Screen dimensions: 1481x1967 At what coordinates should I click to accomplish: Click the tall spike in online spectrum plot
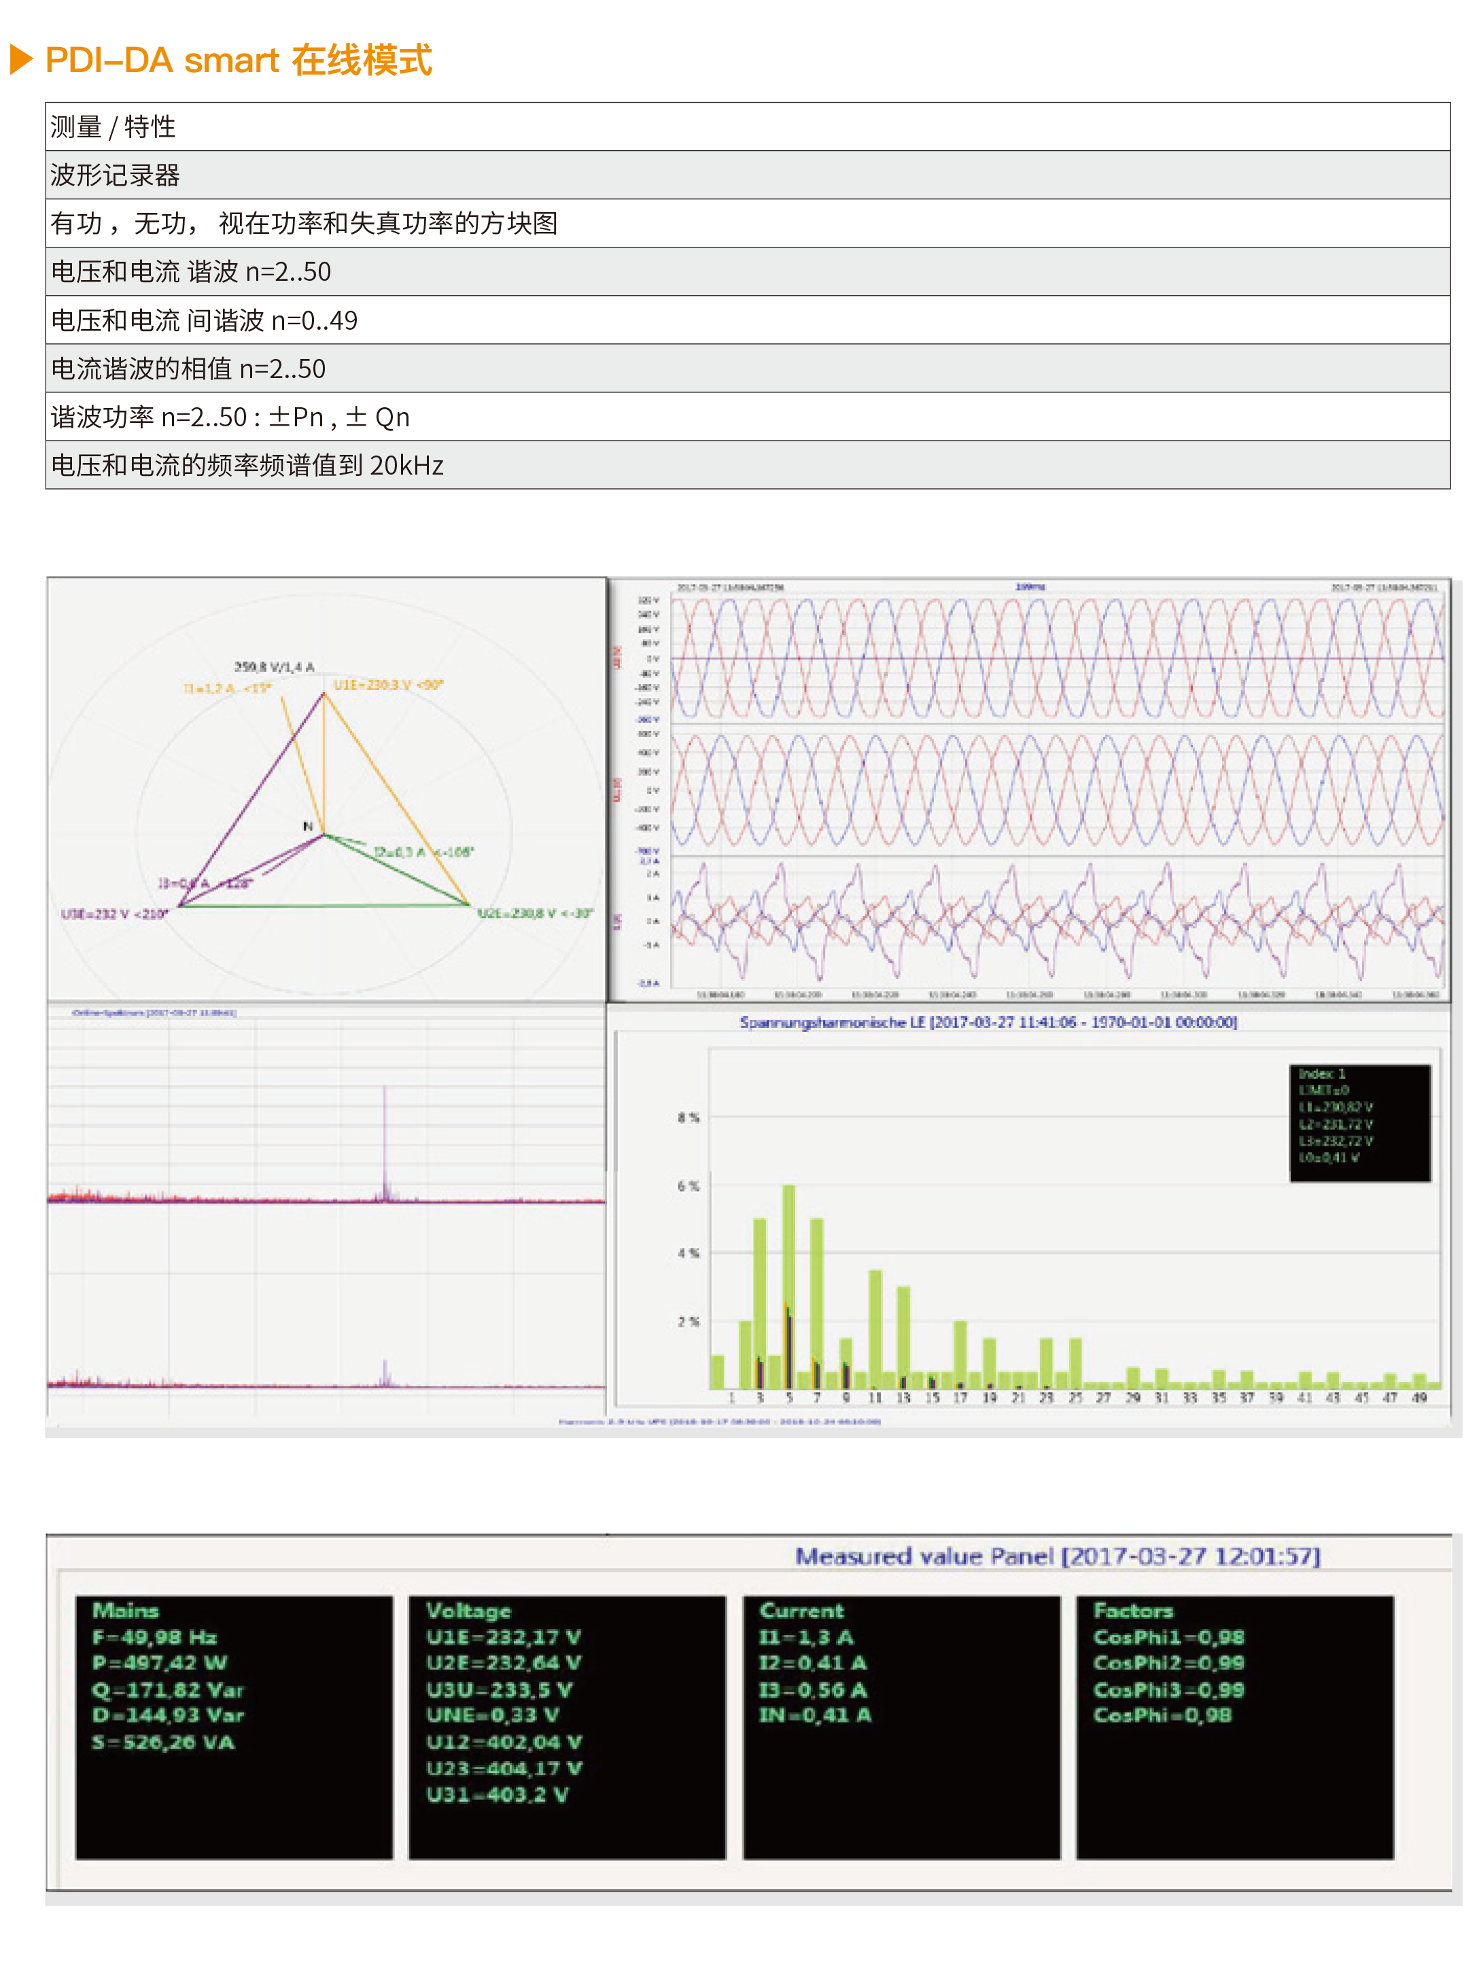[385, 1143]
